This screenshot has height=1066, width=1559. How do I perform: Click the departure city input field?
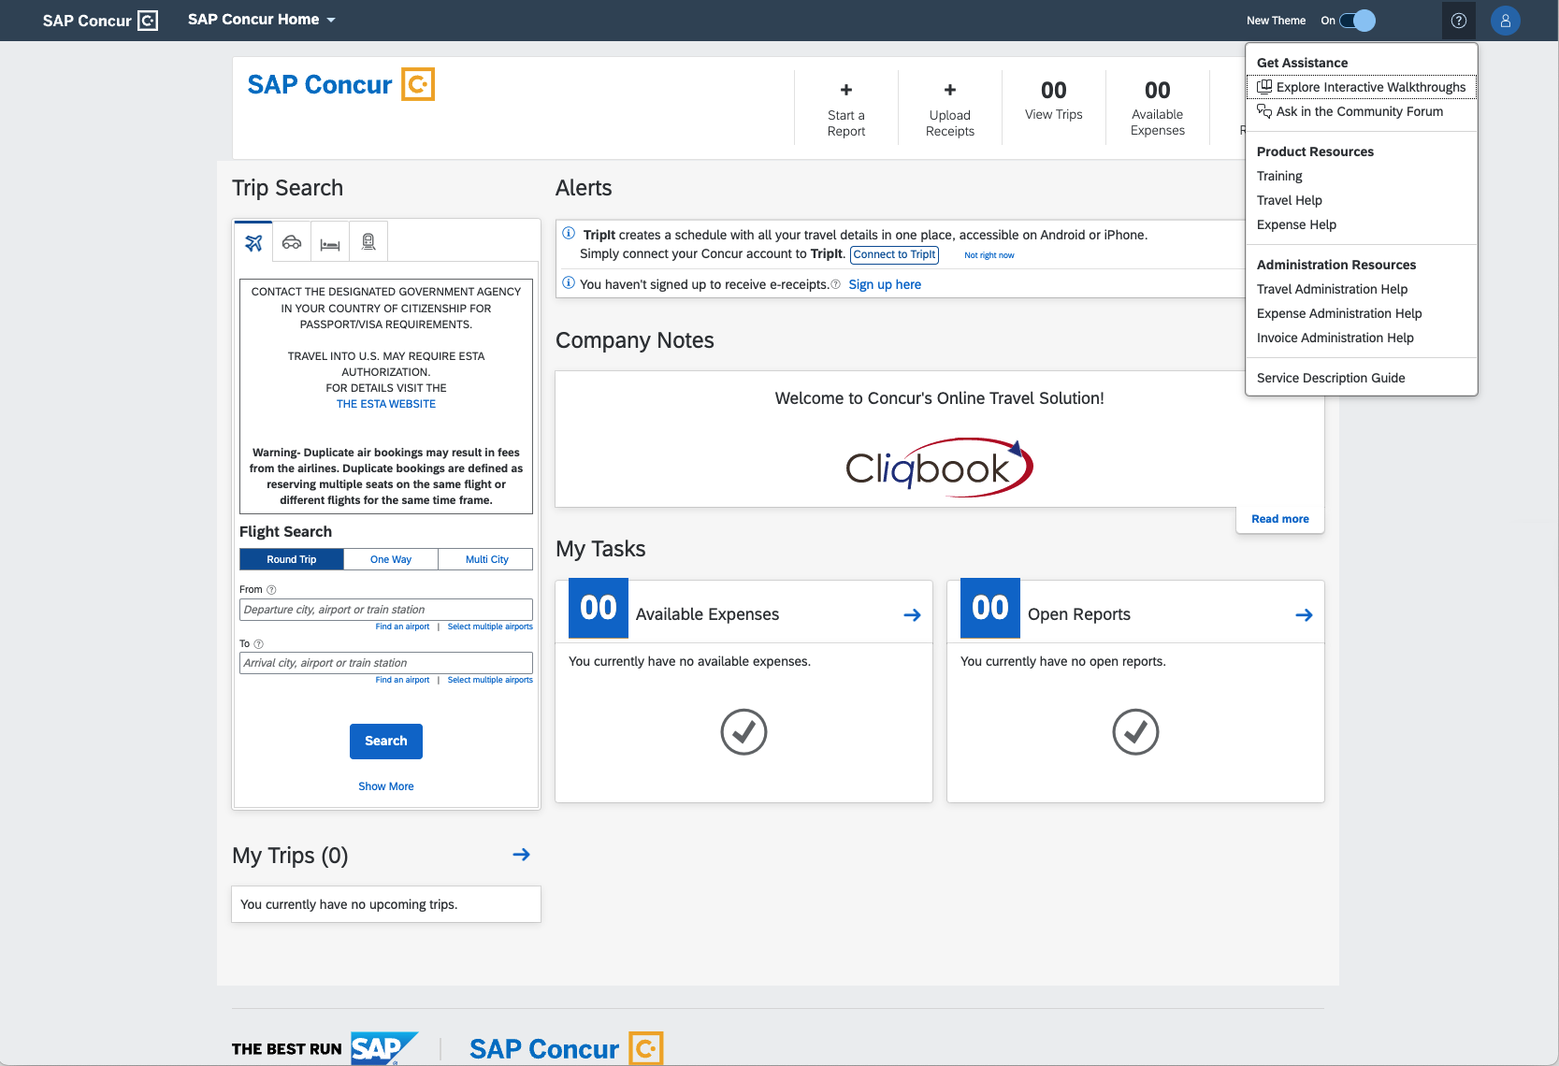coord(385,609)
